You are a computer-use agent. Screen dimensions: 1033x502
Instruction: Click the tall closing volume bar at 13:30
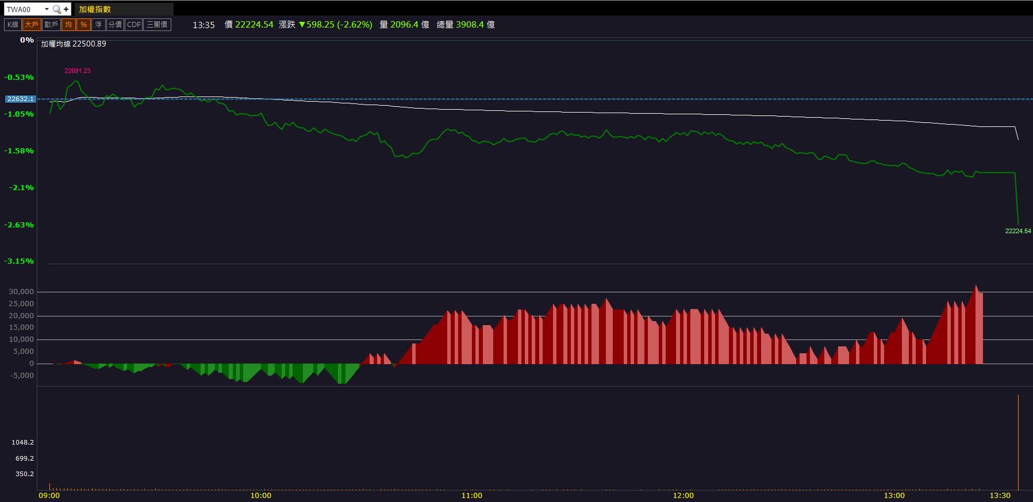1018,442
